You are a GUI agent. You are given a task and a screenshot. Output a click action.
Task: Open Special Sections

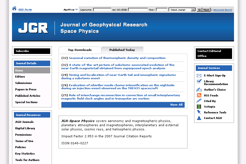[x=26, y=102]
